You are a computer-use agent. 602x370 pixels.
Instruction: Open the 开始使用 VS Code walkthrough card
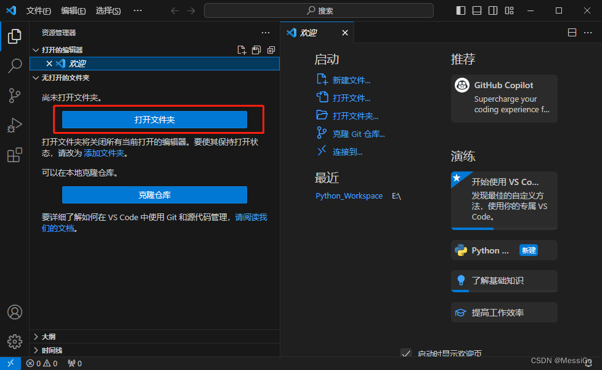(x=504, y=200)
